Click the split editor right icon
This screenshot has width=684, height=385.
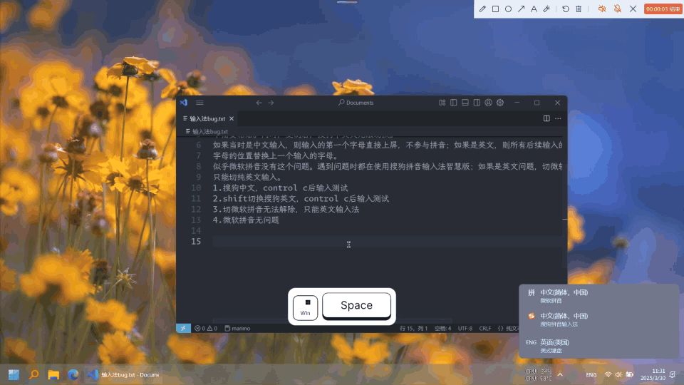pos(546,118)
